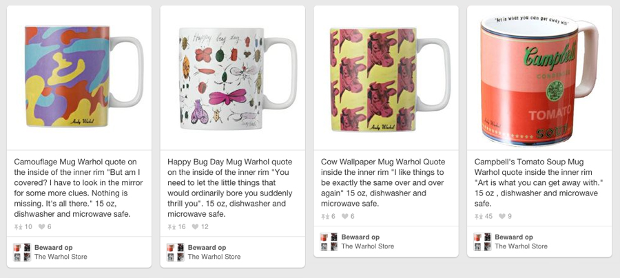Like heart icon on Happy Bug Day pin
This screenshot has width=620, height=278.
(195, 227)
